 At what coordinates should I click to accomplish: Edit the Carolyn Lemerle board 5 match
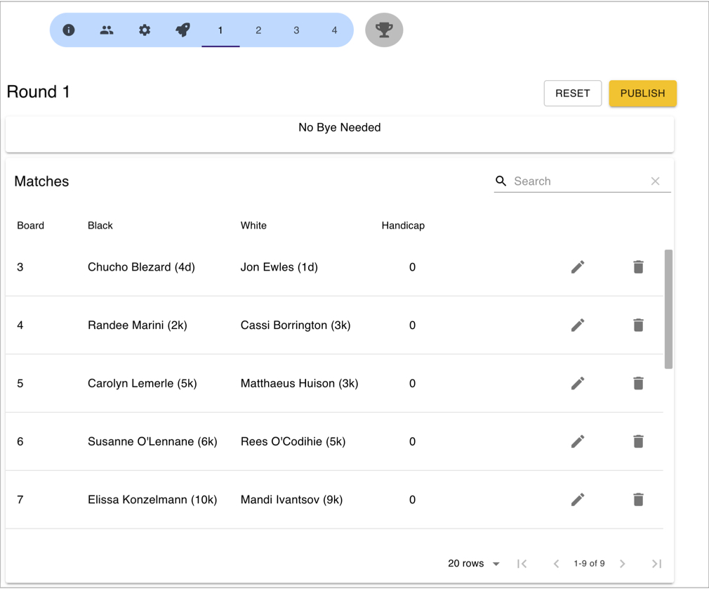click(578, 384)
